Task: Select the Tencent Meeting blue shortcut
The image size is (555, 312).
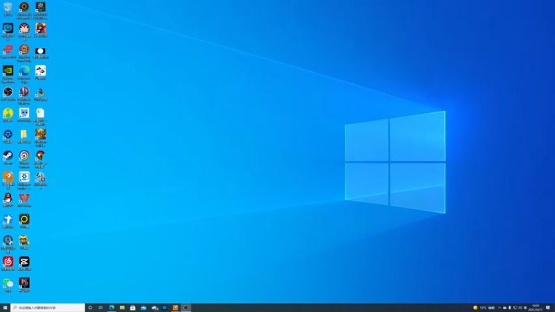Action: [x=8, y=220]
